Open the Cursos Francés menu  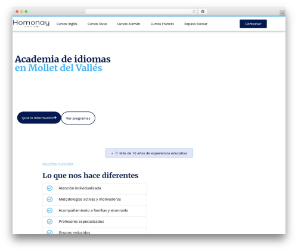pyautogui.click(x=162, y=24)
